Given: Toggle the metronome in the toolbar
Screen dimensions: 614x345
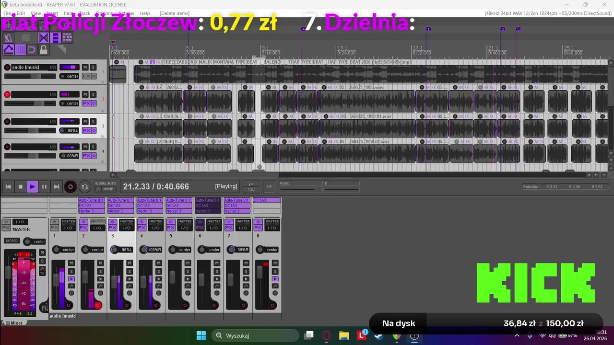Looking at the screenshot, I should (8, 38).
